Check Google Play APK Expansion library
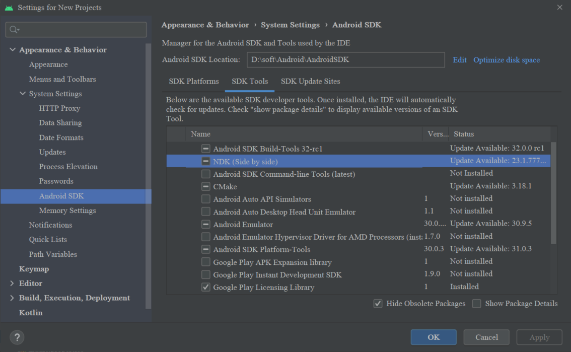 click(206, 262)
